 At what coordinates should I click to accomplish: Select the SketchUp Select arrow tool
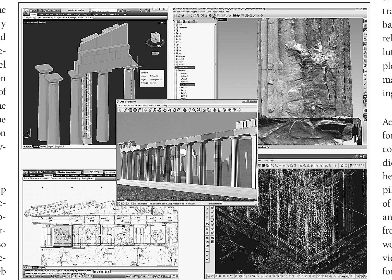[x=120, y=110]
